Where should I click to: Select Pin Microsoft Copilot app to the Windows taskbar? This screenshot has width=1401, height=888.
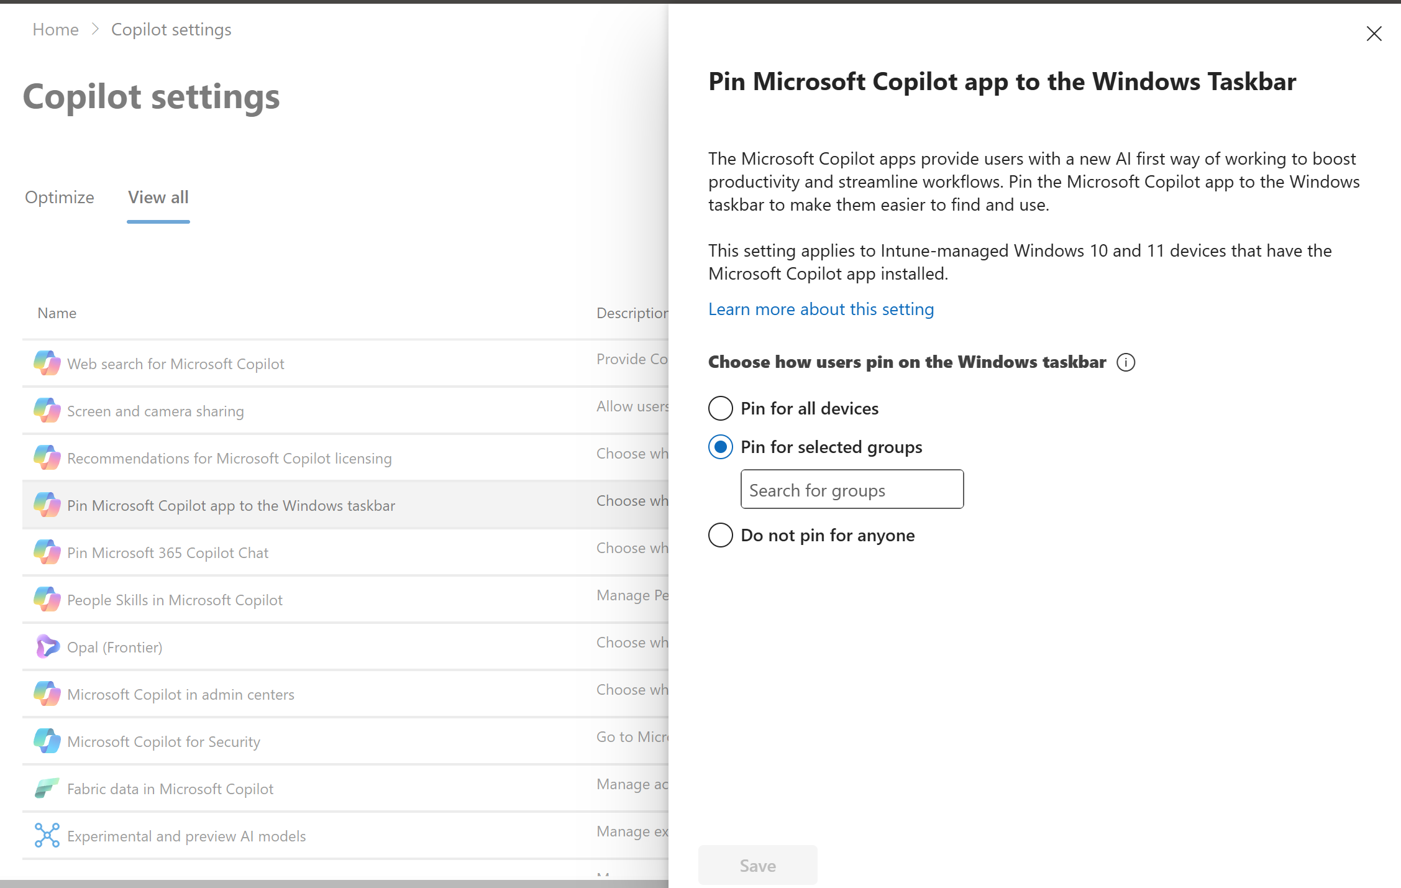pos(231,506)
